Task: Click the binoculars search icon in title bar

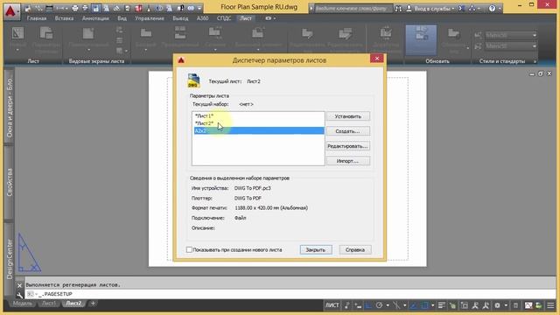Action: [x=399, y=8]
